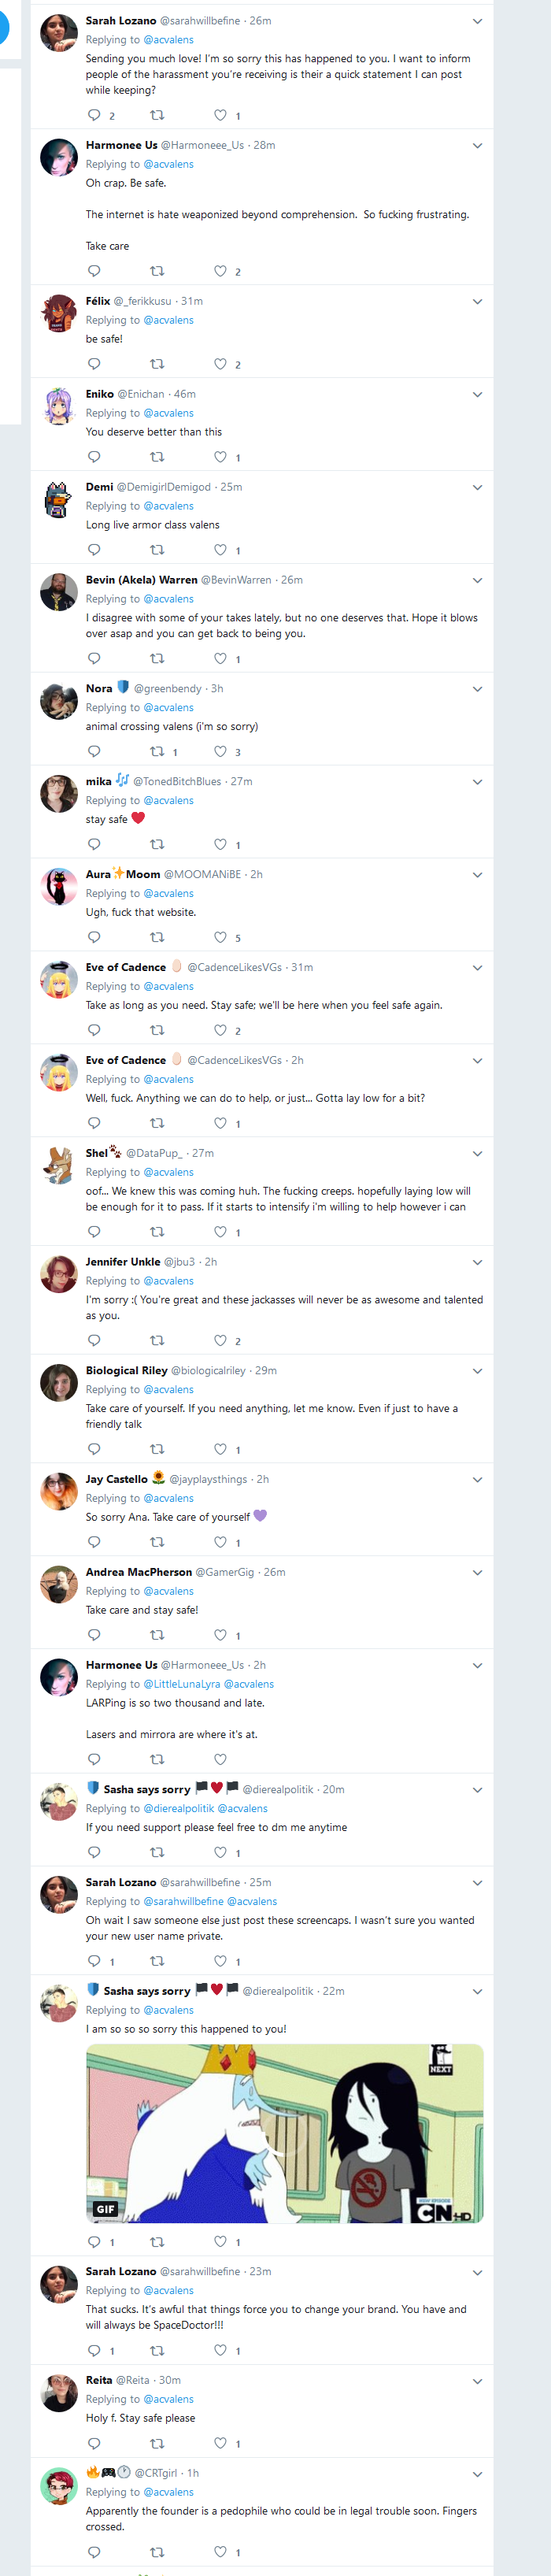
Task: Reply to Bevin Warren's tweet
Action: 94,658
